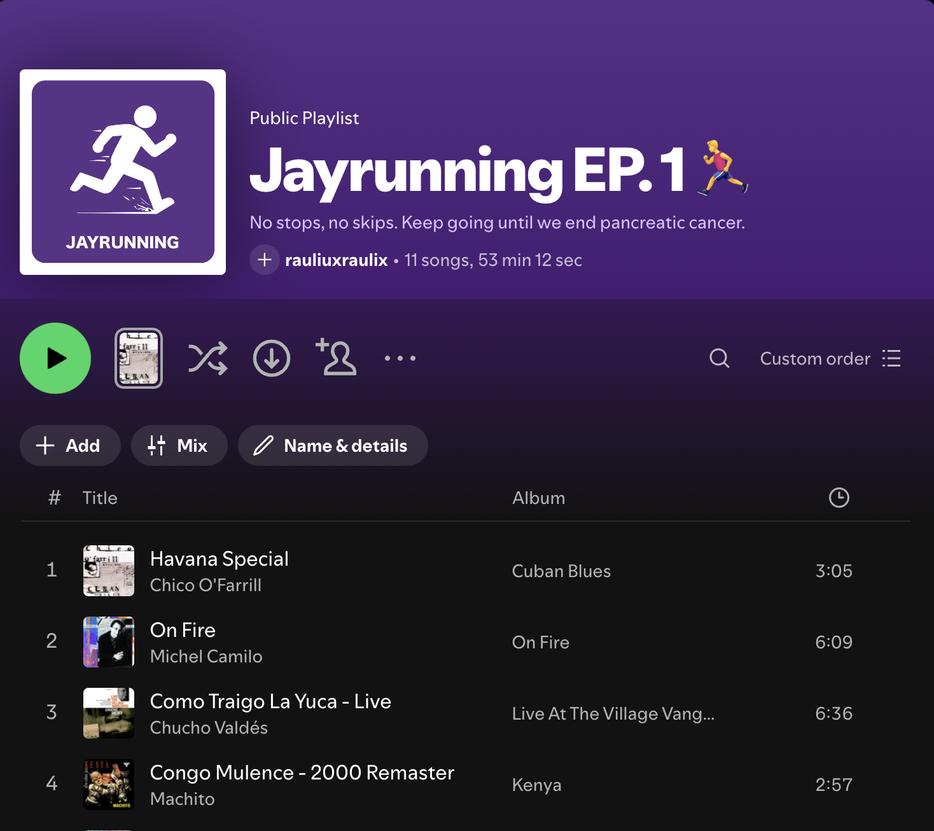Click the Congo Mulence album artwork
934x831 pixels.
pos(109,785)
